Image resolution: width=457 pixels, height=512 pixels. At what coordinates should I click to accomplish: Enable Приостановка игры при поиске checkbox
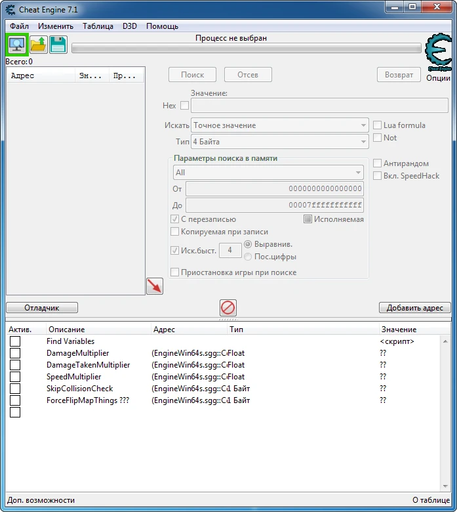pyautogui.click(x=175, y=272)
